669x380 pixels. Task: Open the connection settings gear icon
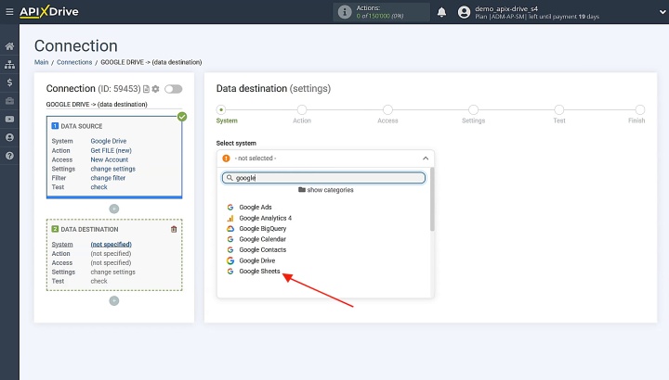tap(156, 89)
